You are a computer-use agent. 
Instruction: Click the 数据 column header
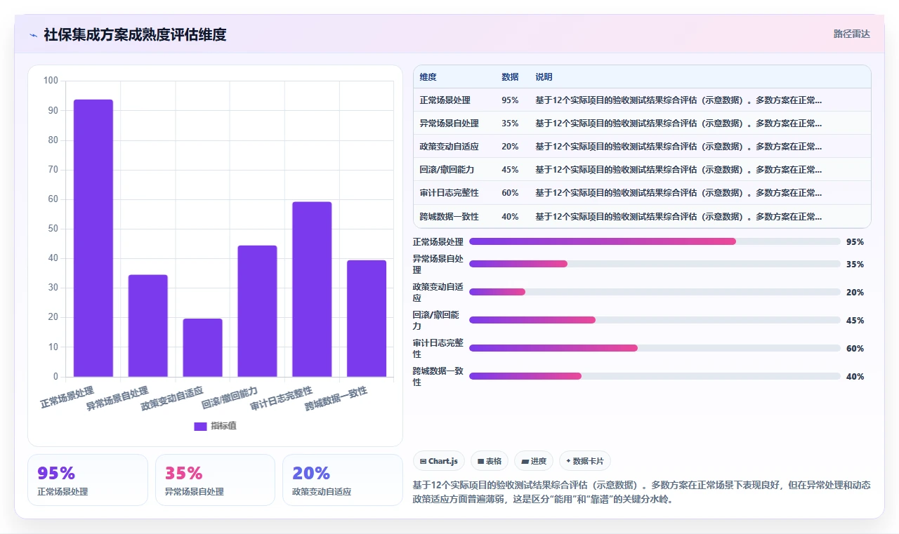tap(510, 77)
